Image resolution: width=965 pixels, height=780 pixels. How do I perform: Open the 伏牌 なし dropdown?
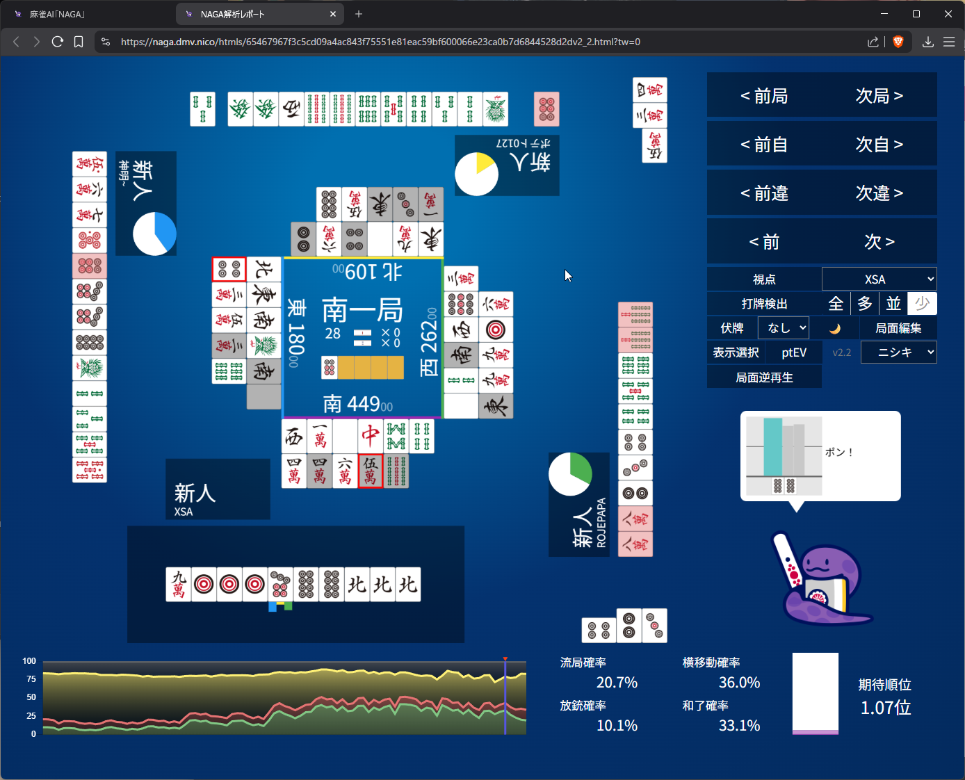(x=784, y=328)
